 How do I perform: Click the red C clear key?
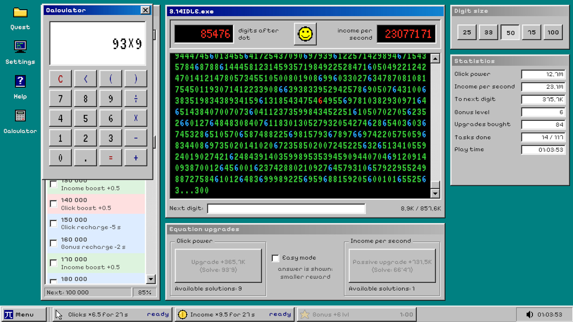click(60, 79)
